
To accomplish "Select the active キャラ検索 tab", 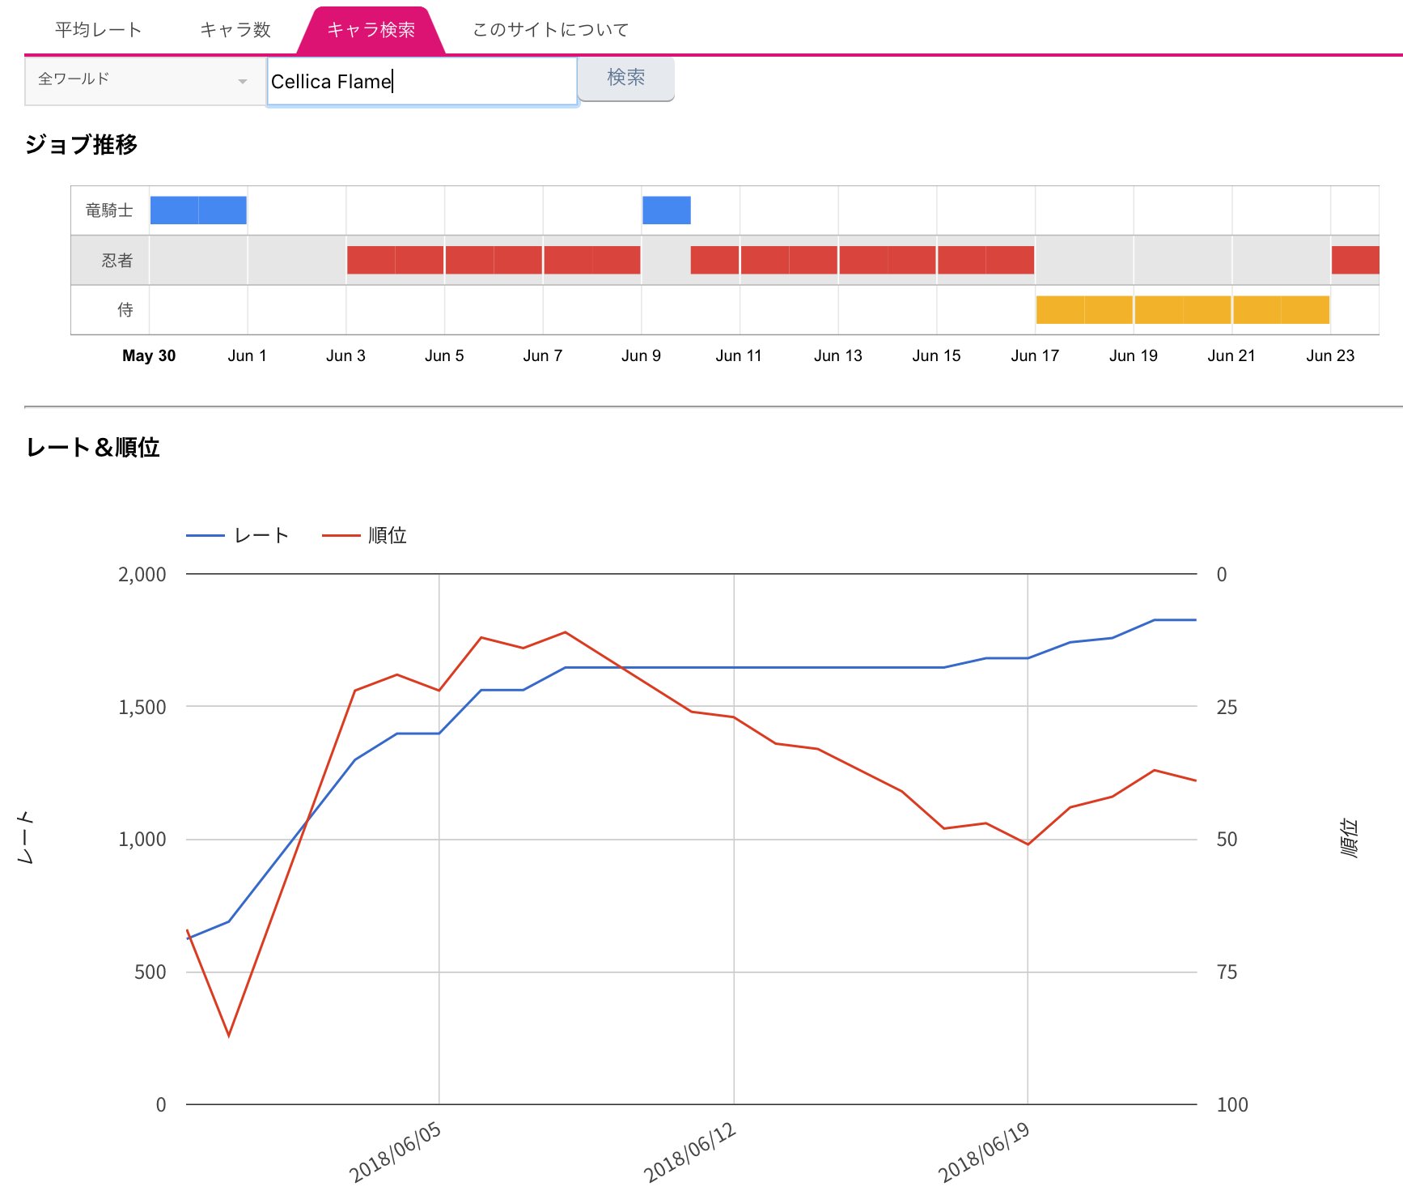I will pos(372,28).
